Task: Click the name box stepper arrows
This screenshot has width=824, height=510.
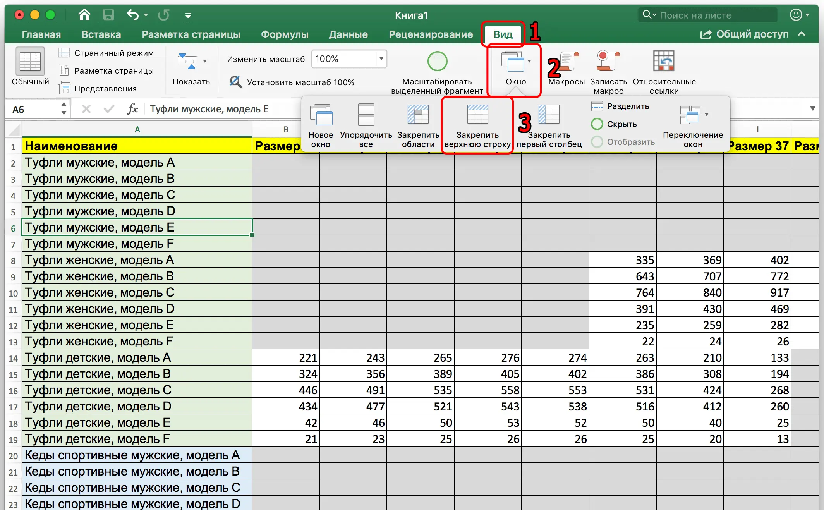Action: tap(64, 109)
